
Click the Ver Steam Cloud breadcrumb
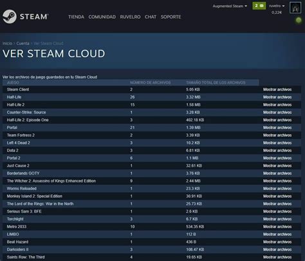[48, 43]
